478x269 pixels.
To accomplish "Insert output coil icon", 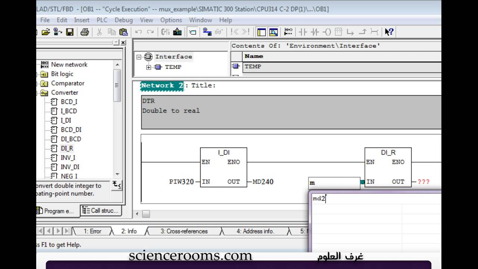I will click(x=327, y=32).
